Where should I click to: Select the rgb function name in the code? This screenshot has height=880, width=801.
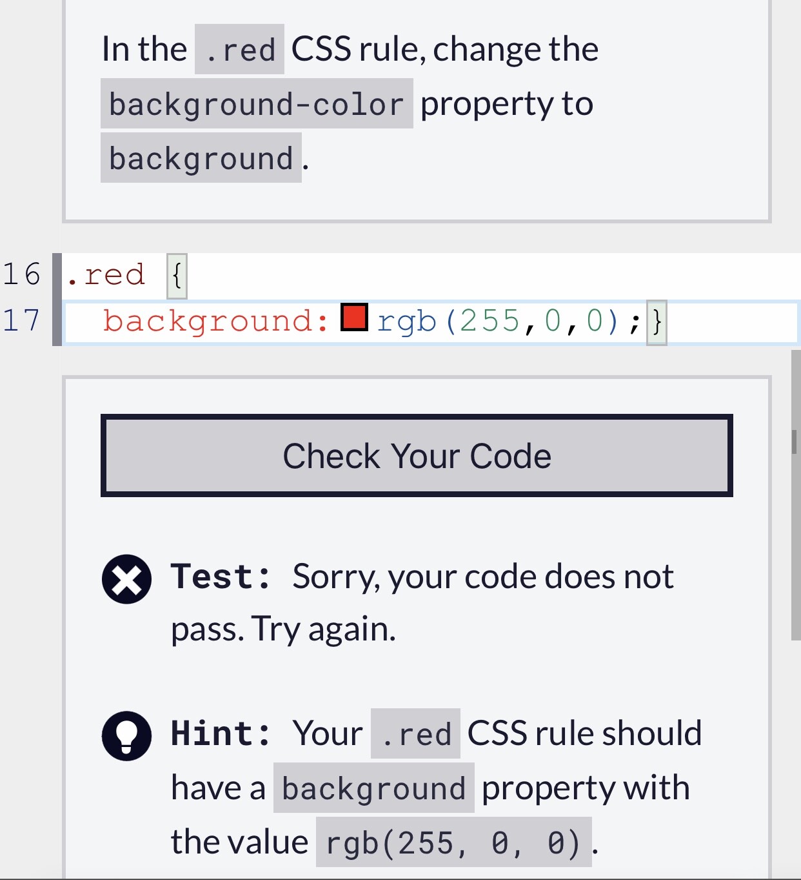(x=408, y=321)
